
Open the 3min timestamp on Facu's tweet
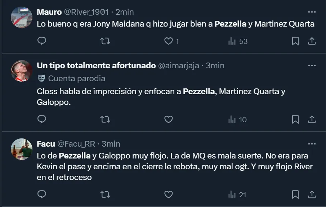tap(111, 144)
